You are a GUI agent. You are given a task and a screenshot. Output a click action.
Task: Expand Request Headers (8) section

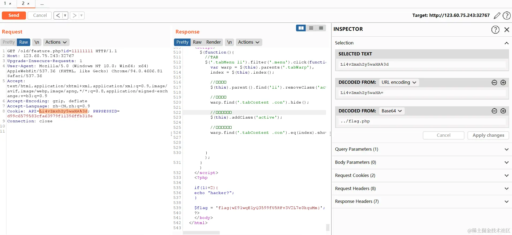422,189
